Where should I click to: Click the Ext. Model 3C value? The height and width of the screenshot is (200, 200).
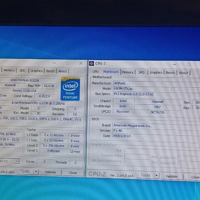click(x=39, y=113)
